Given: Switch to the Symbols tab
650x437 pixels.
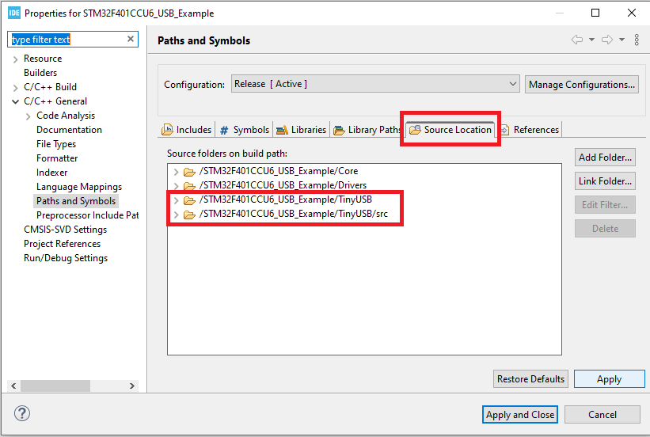Looking at the screenshot, I should (244, 130).
